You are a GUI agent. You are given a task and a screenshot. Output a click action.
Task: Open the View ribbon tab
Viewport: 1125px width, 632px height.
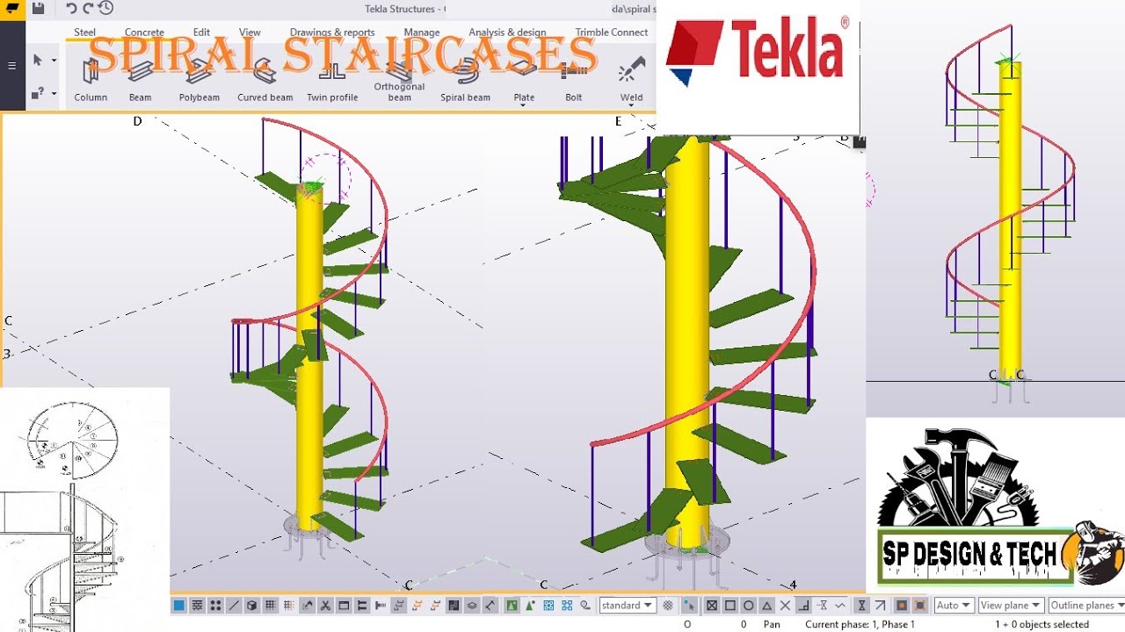click(x=250, y=32)
